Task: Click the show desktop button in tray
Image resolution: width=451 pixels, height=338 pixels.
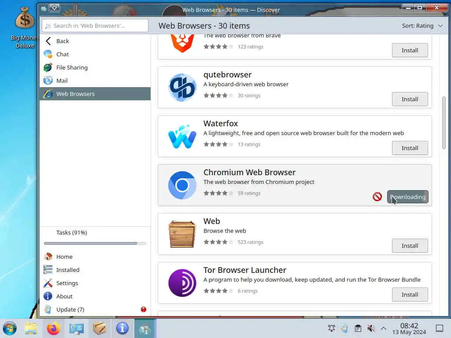Action: point(439,328)
